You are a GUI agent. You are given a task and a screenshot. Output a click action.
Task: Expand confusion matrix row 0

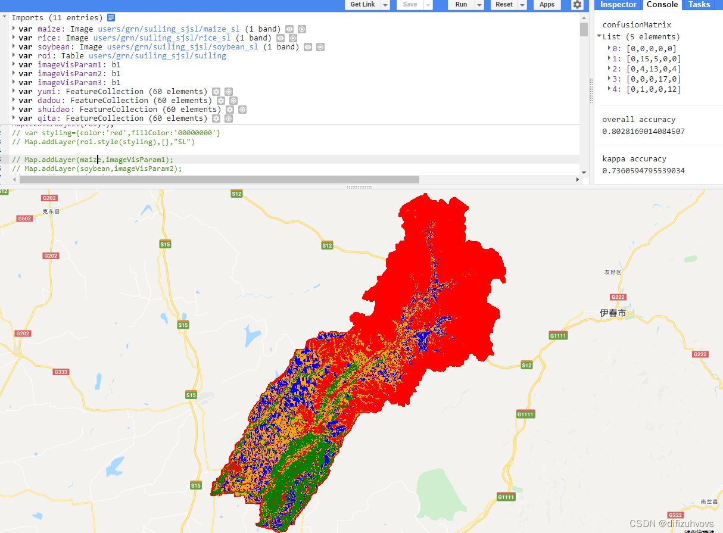coord(609,48)
